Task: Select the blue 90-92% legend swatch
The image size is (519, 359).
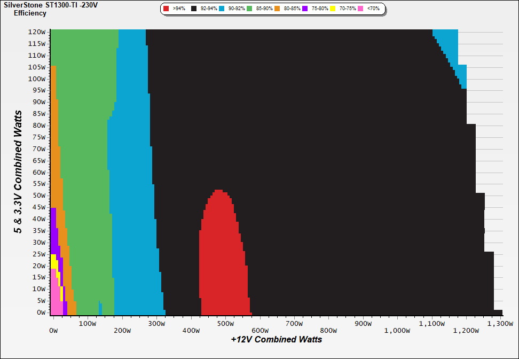Action: [x=222, y=9]
